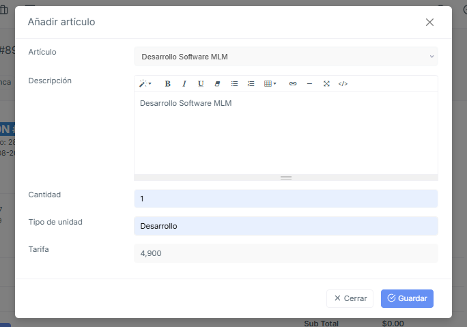
Task: Toggle italic formatting in description editor
Action: 184,84
